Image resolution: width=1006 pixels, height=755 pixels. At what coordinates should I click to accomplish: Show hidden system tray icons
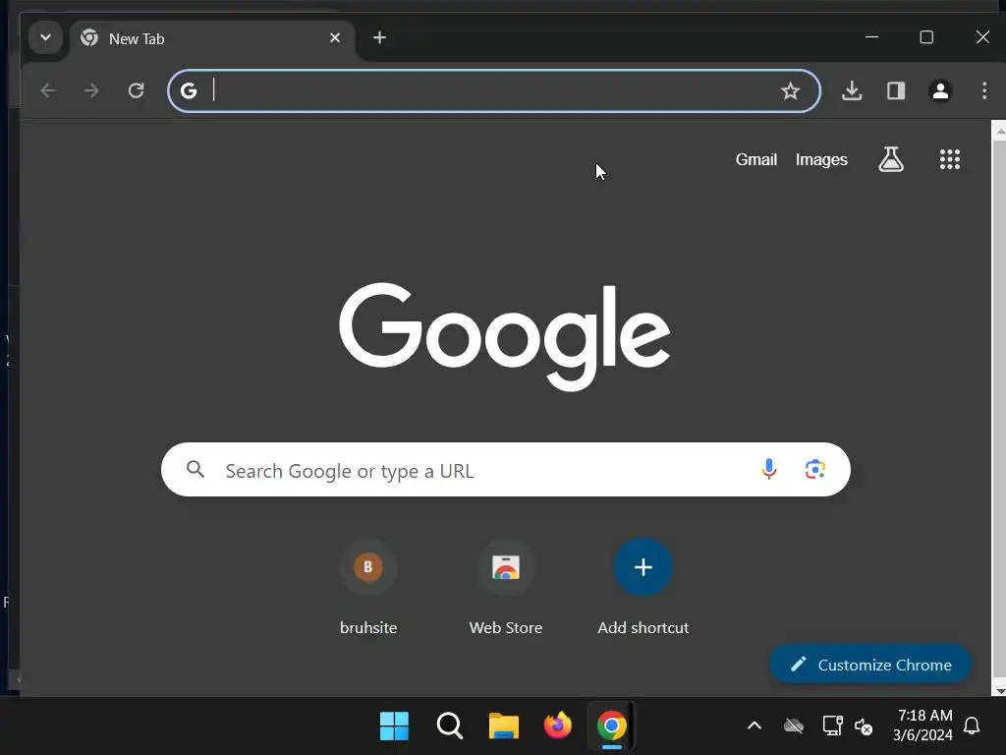754,726
